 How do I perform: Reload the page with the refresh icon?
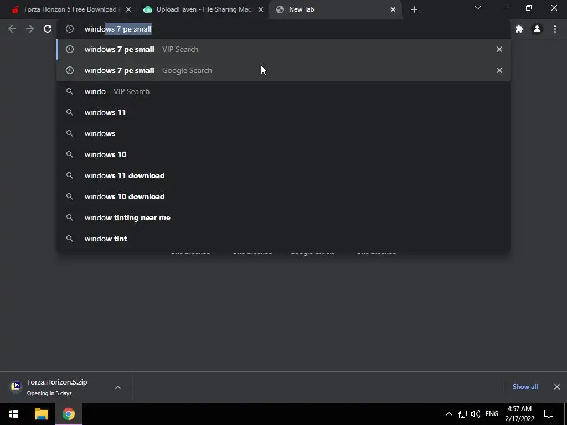(48, 29)
